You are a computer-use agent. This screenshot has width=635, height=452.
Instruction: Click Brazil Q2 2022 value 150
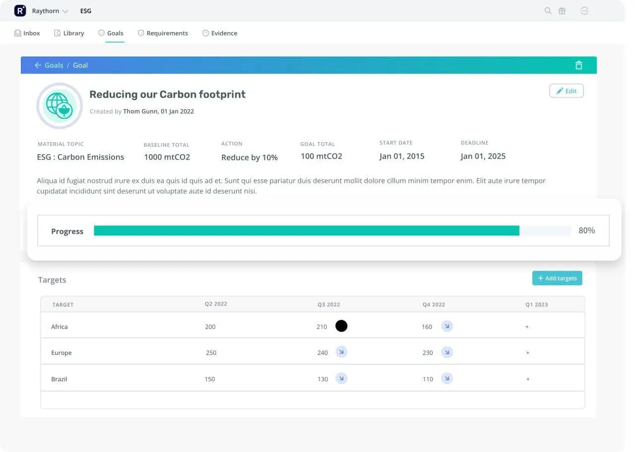coord(210,379)
